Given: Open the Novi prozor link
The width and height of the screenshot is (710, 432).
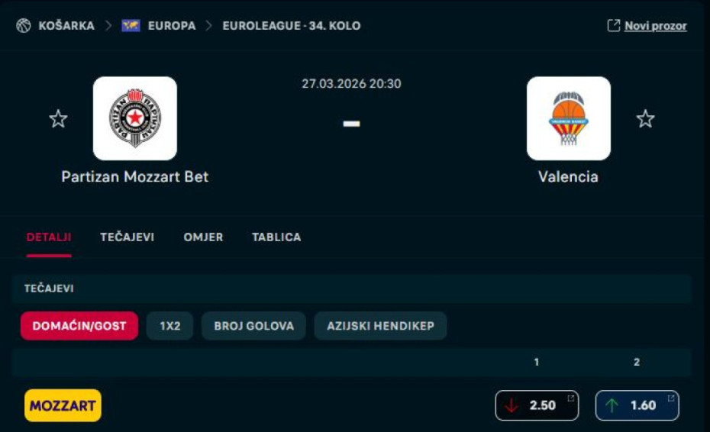Looking at the screenshot, I should click(x=655, y=26).
